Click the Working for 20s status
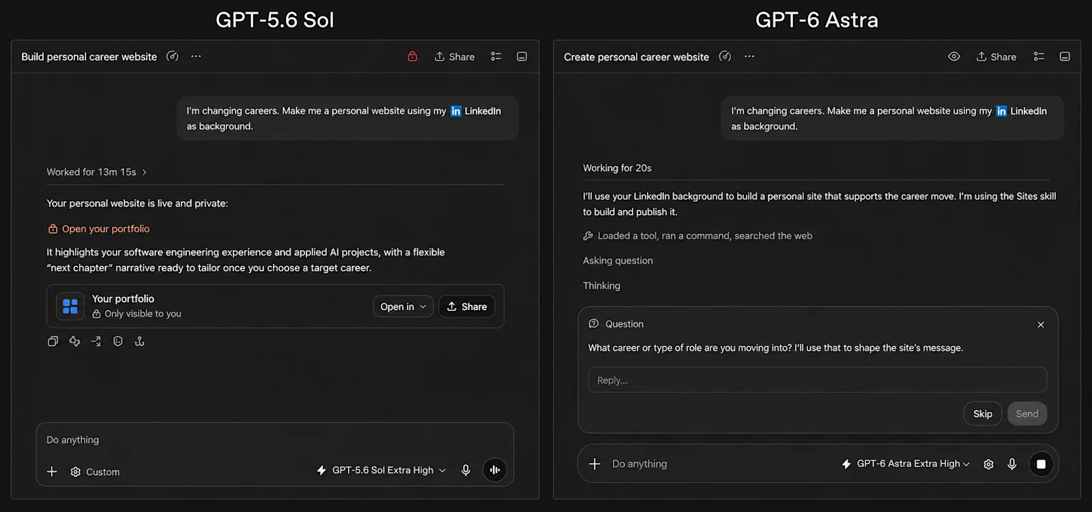The image size is (1092, 512). point(617,168)
